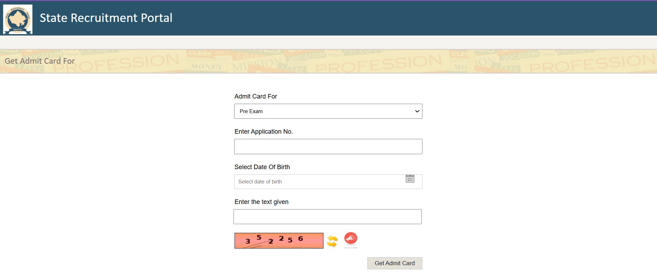Click the State Recruitment Portal logo
Screen dimensions: 657x276
(x=18, y=18)
